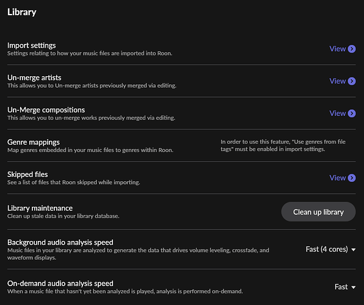
Task: Open the View link for Un-merge artists
Action: pos(338,81)
